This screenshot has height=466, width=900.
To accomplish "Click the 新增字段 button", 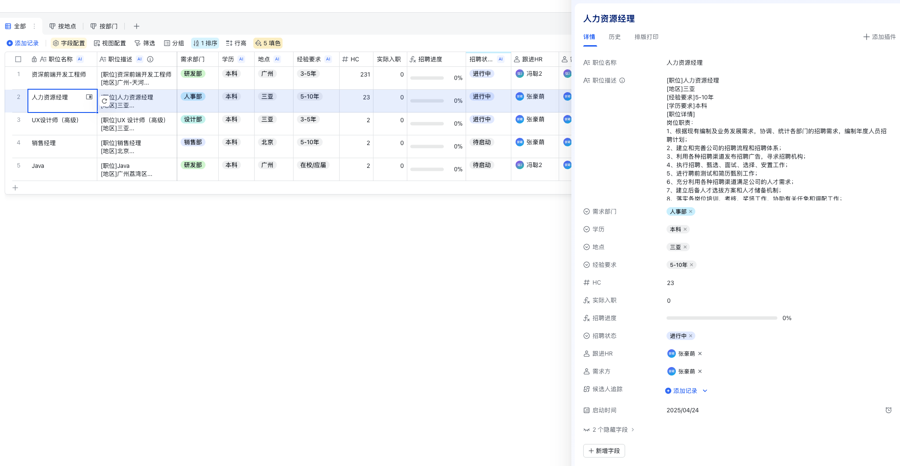I will click(x=604, y=451).
